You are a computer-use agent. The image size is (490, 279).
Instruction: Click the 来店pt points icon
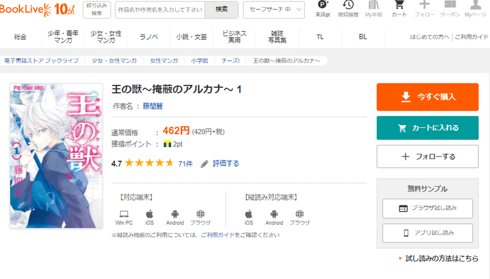(323, 5)
